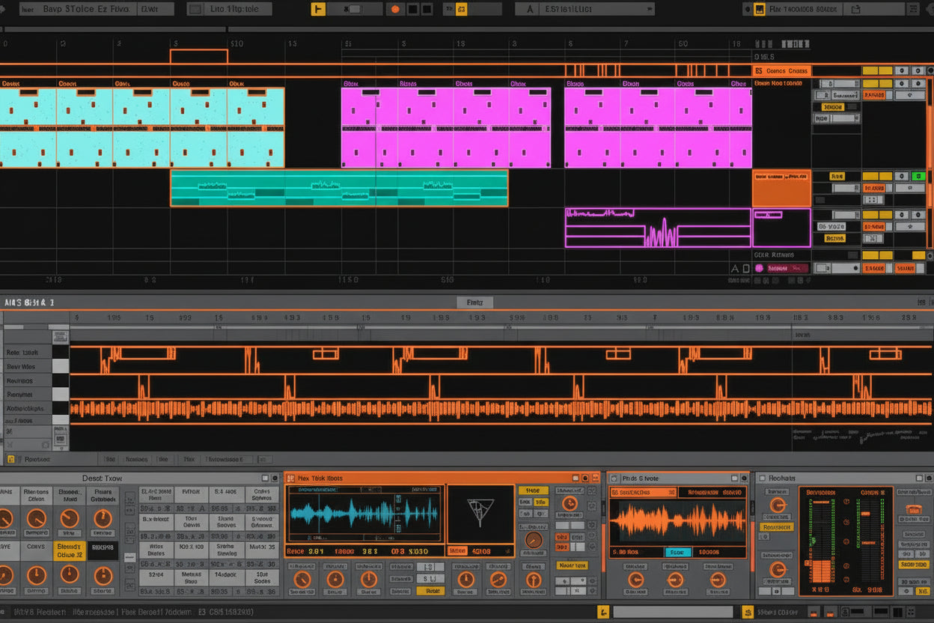Click the teal MIDI clip in the arrangement timeline
934x623 pixels.
(337, 187)
